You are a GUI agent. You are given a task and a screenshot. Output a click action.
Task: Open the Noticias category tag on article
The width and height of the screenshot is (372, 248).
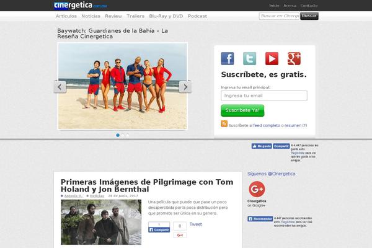[97, 196]
